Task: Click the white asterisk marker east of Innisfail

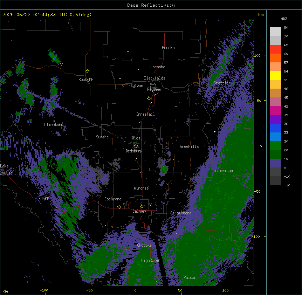Action: [176, 106]
